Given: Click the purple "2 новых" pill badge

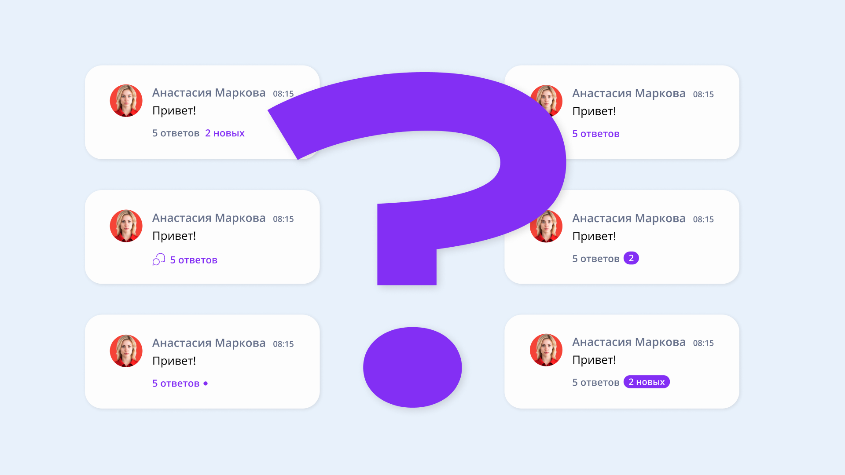Looking at the screenshot, I should click(x=647, y=382).
